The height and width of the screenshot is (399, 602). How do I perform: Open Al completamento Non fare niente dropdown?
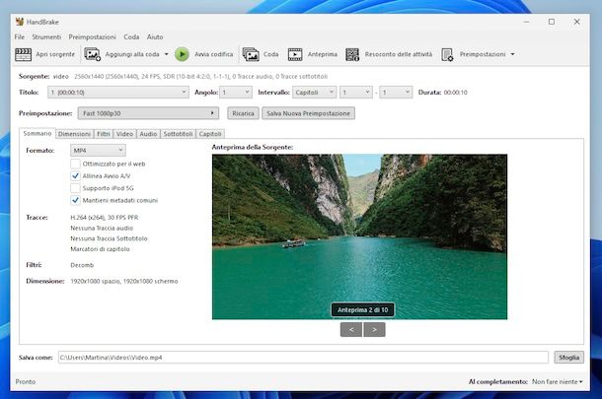[557, 381]
